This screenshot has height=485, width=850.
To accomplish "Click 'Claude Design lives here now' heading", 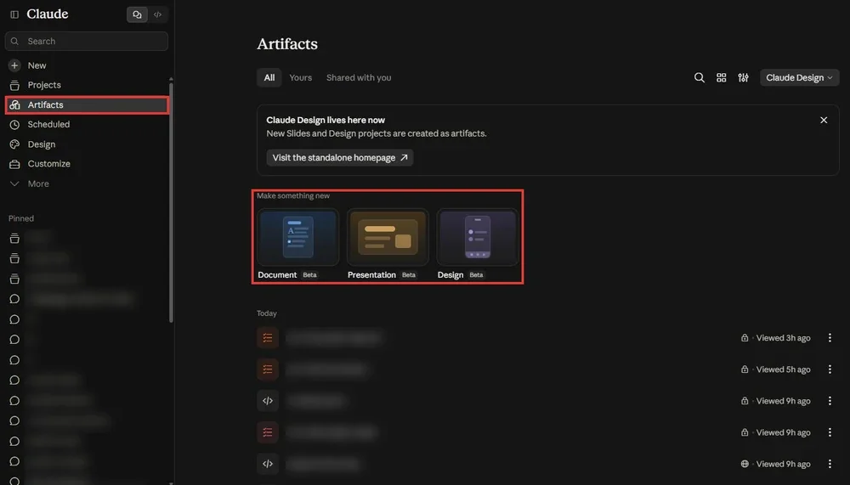I will tap(326, 120).
